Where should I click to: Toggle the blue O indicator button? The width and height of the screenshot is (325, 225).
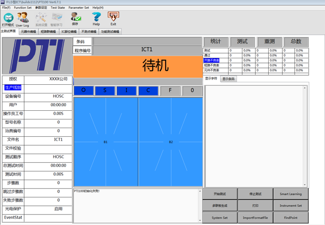[83, 90]
